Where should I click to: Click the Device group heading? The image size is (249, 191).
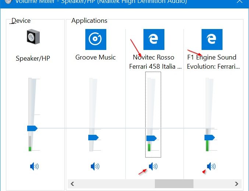tap(21, 21)
